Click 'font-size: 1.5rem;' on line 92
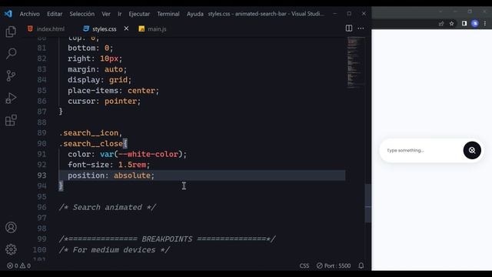This screenshot has height=277, width=492. pyautogui.click(x=109, y=165)
